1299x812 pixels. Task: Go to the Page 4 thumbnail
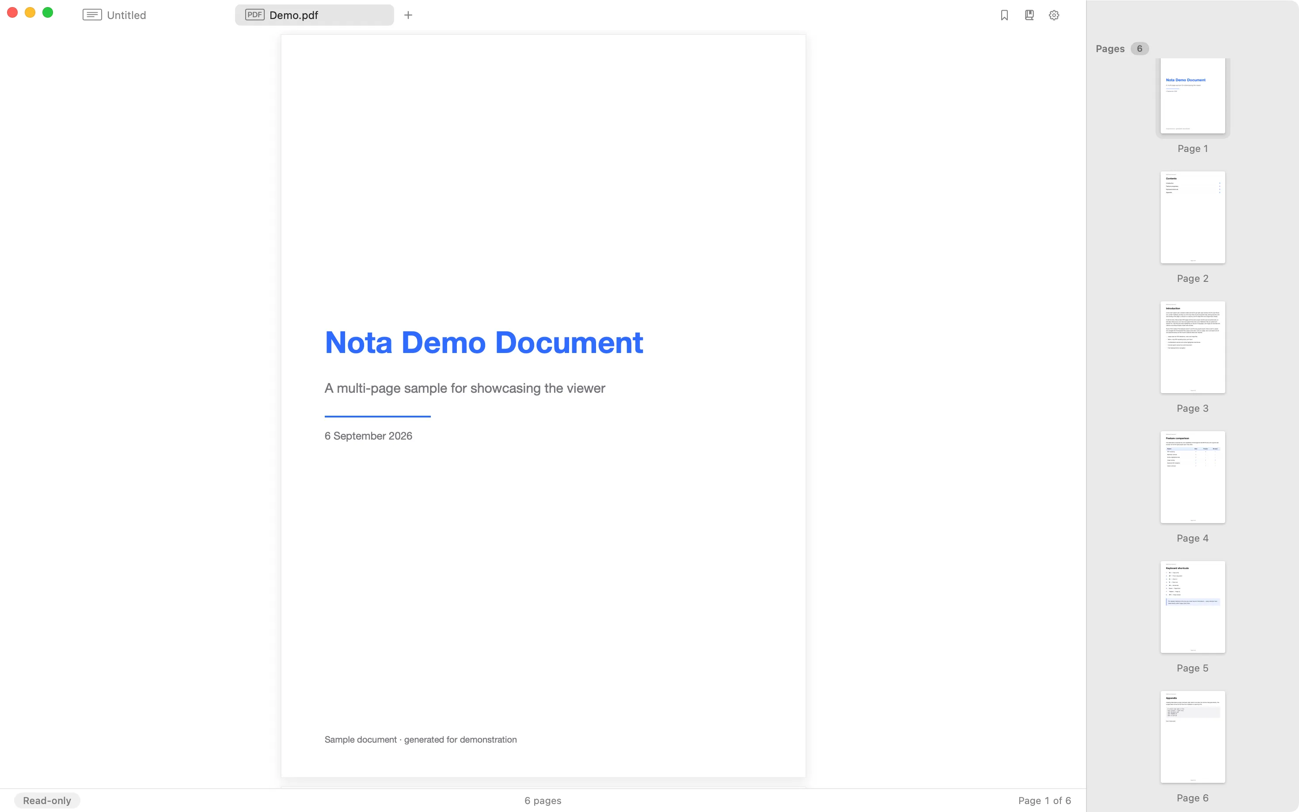[x=1192, y=477]
